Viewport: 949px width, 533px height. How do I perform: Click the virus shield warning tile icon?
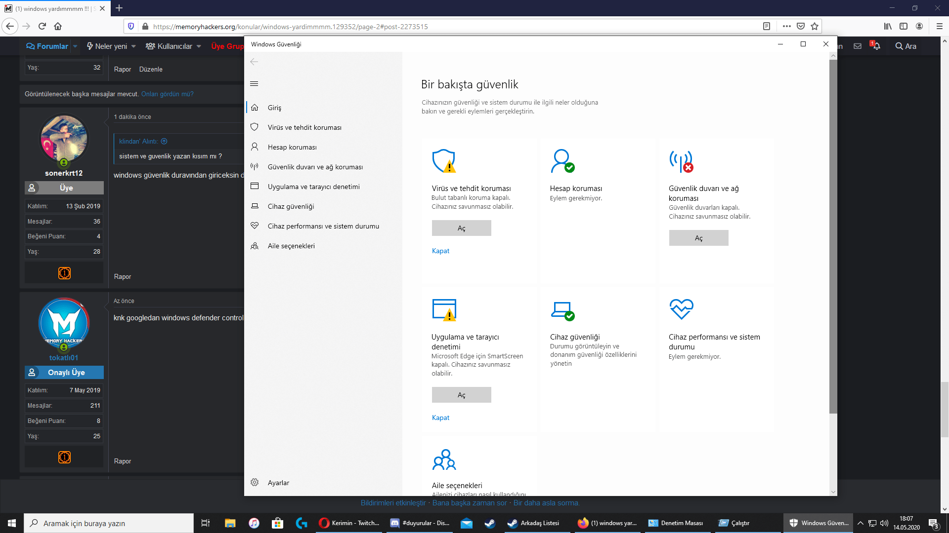pyautogui.click(x=444, y=161)
